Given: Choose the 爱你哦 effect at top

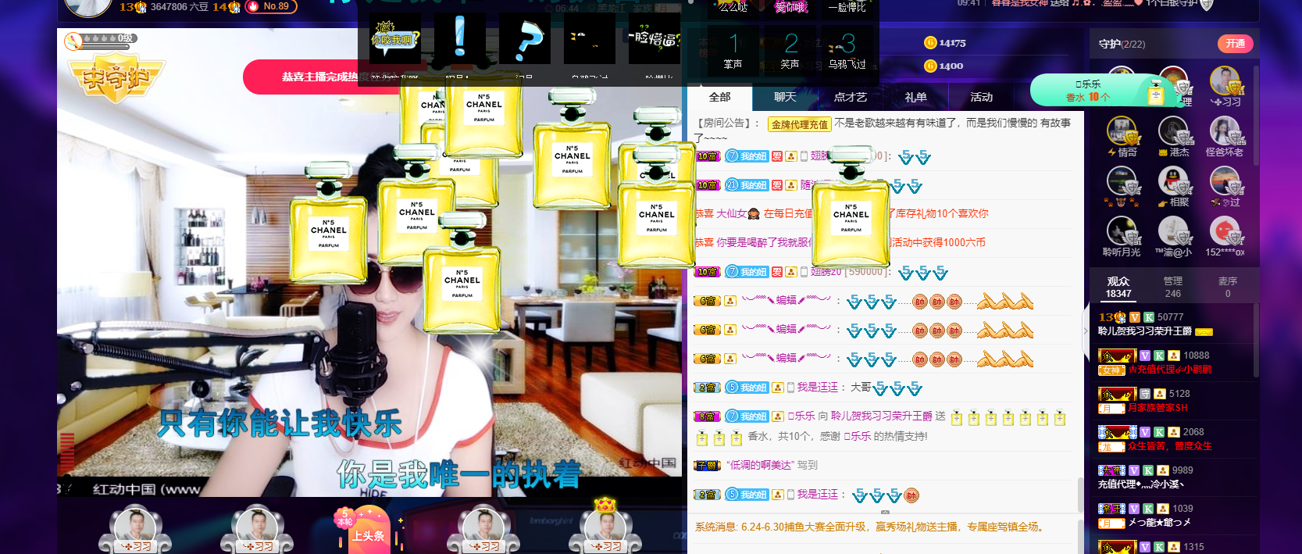Looking at the screenshot, I should click(x=790, y=8).
